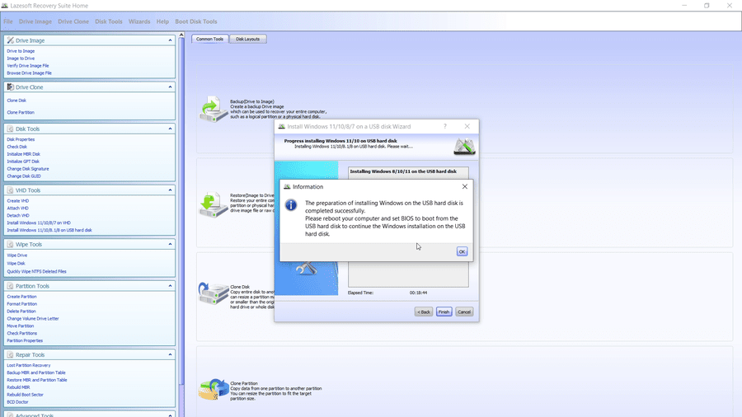Open the Wizards menu
Viewport: 742px width, 417px height.
[139, 21]
